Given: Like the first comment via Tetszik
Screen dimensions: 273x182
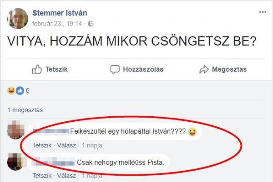Looking at the screenshot, I should pos(42,145).
